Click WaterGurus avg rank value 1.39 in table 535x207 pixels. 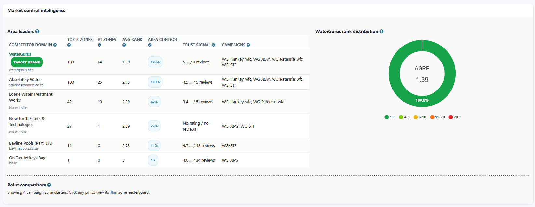pos(126,62)
